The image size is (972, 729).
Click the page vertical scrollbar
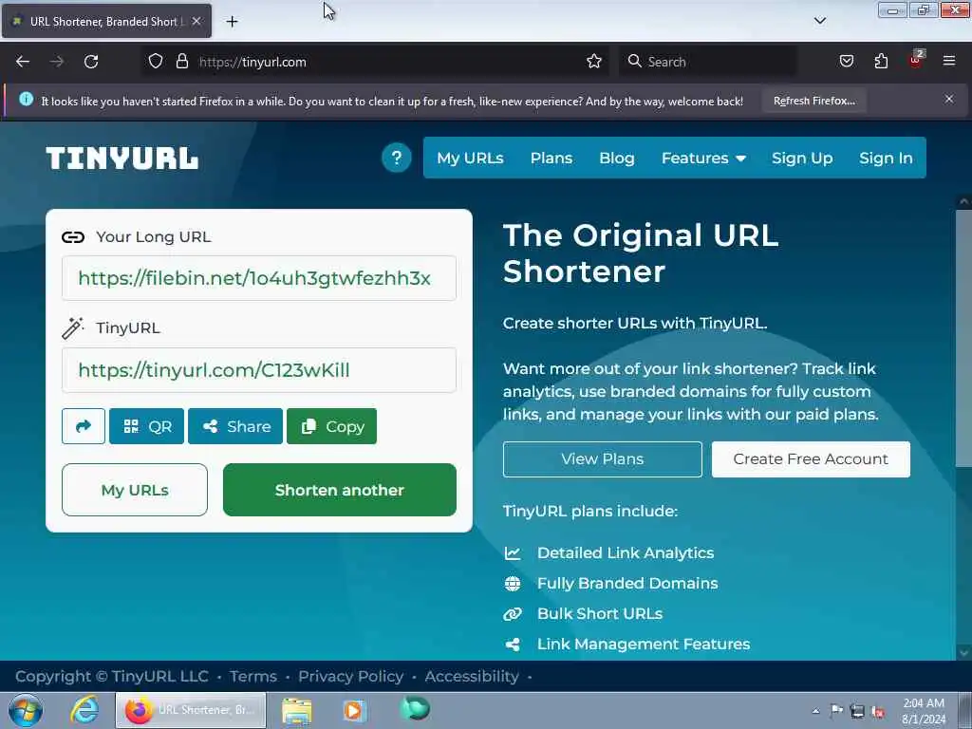tap(963, 338)
